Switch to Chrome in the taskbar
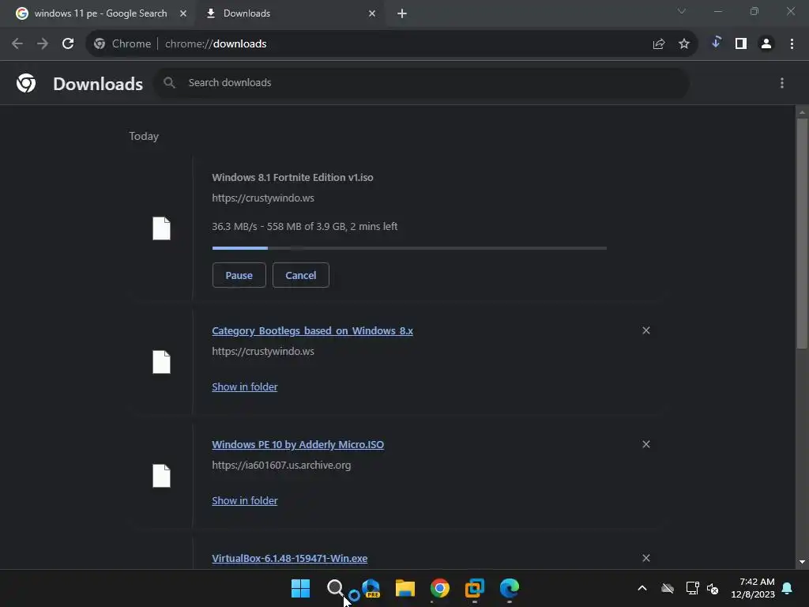 tap(439, 588)
